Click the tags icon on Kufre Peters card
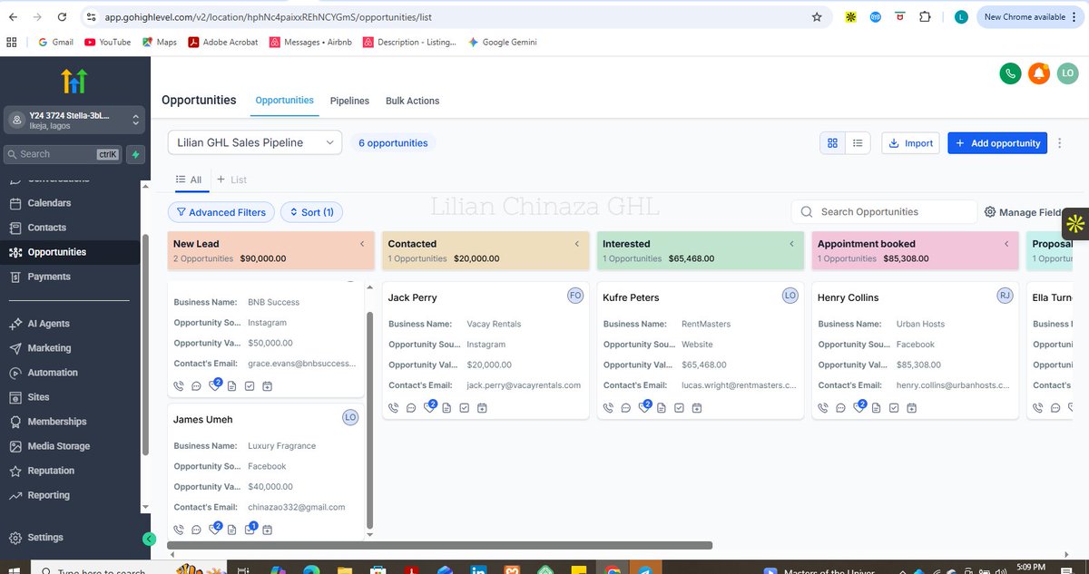The width and height of the screenshot is (1089, 574). (x=644, y=407)
